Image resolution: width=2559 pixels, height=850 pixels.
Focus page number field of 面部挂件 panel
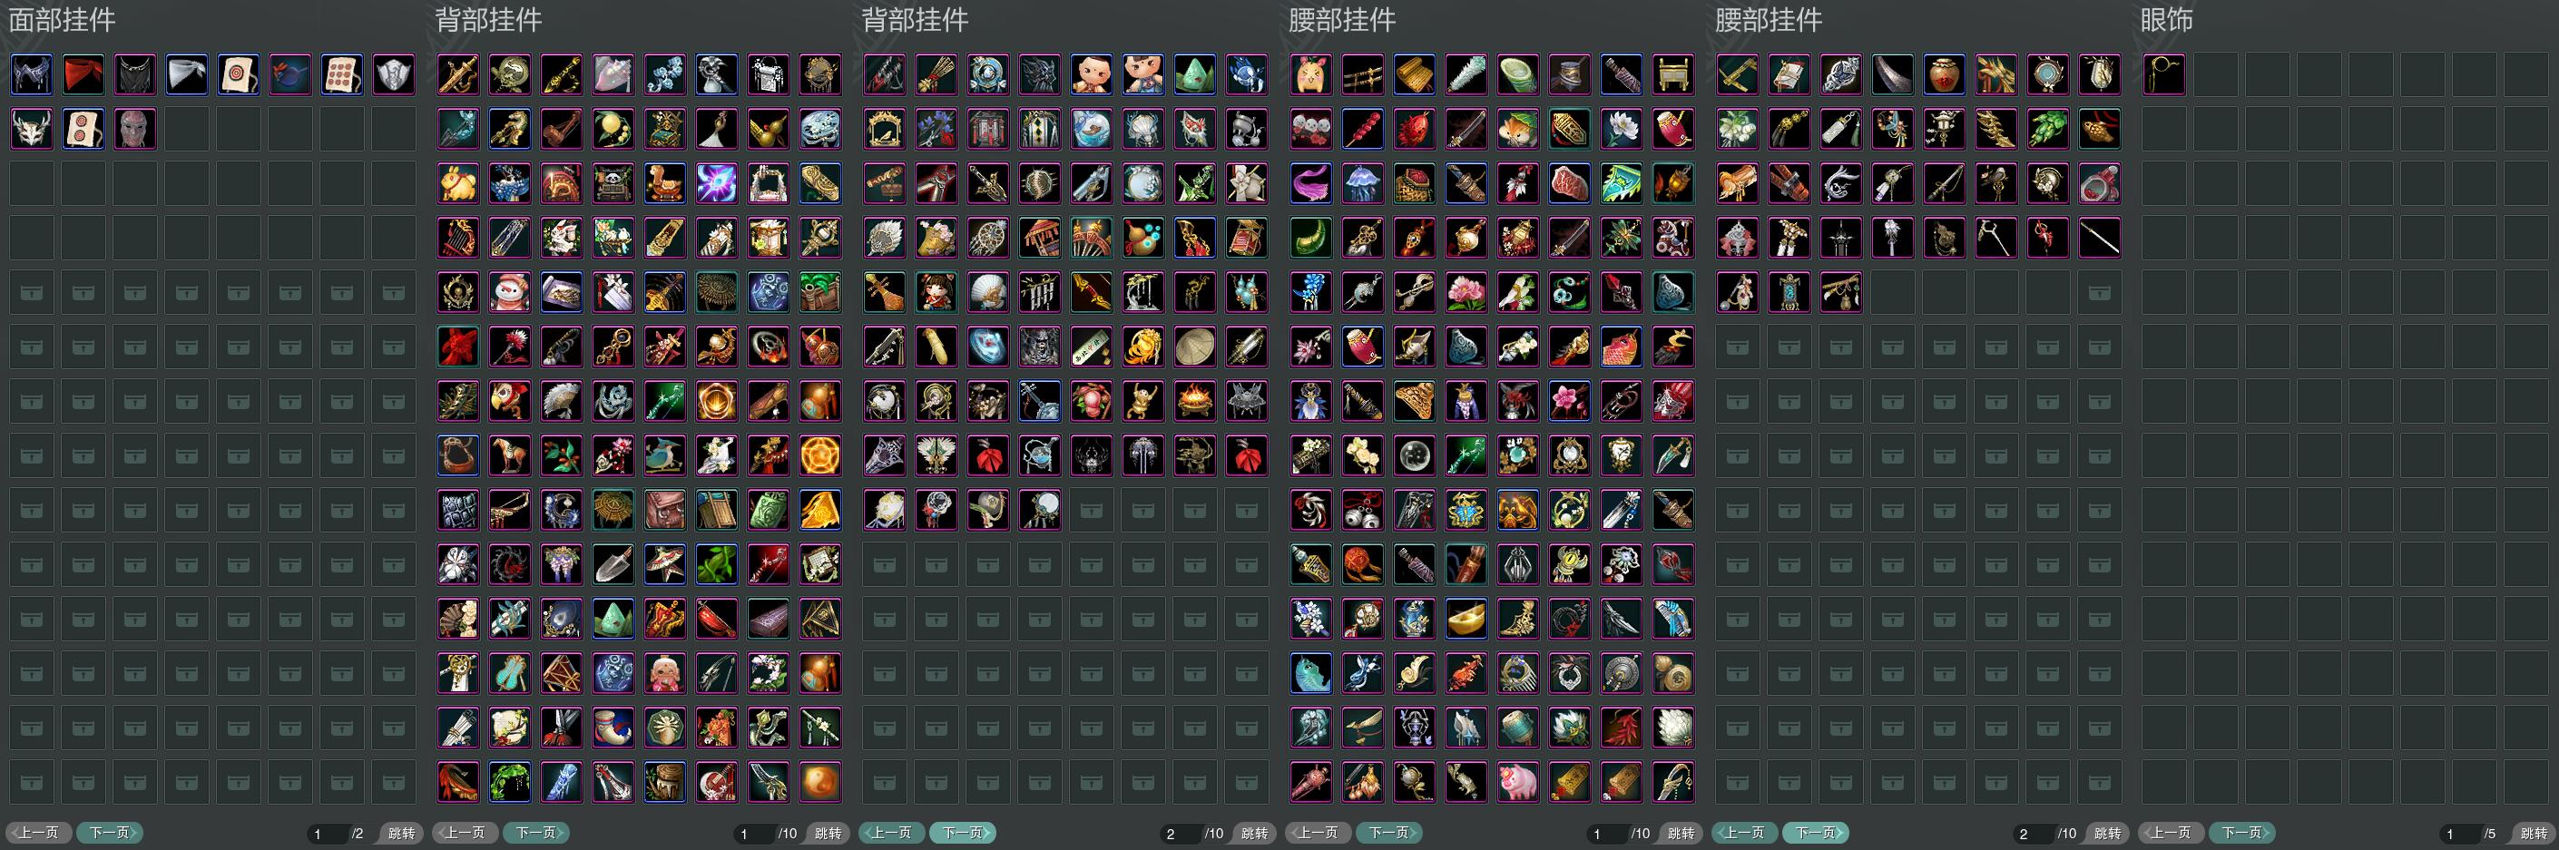[328, 834]
